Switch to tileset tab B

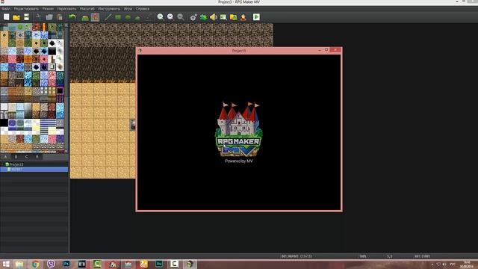pyautogui.click(x=16, y=157)
